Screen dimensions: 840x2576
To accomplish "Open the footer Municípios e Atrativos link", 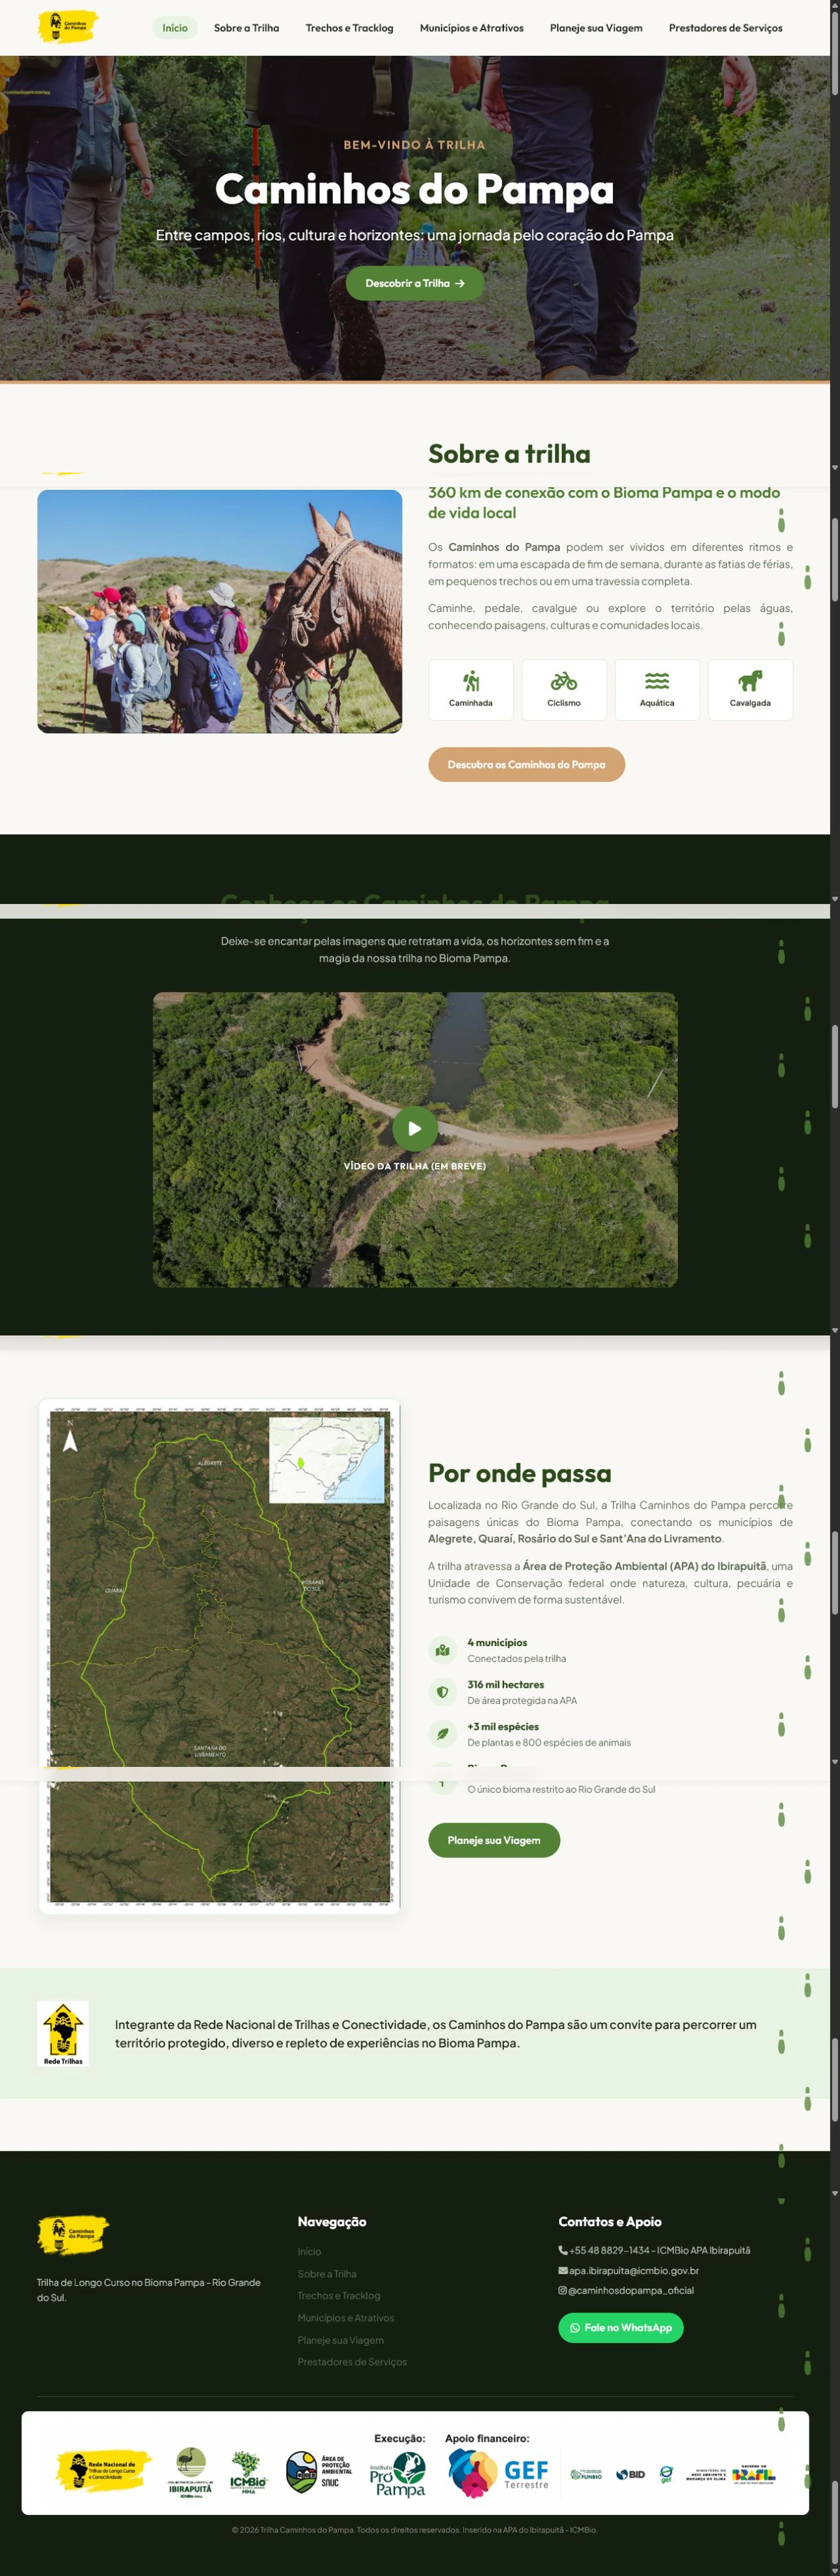I will [x=346, y=2317].
